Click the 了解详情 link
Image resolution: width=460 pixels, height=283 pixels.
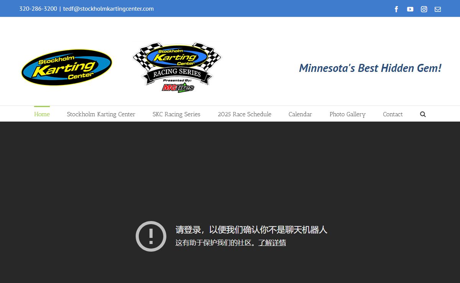point(272,242)
